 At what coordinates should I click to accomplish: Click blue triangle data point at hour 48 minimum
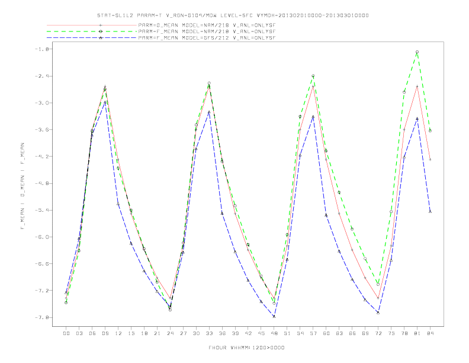[x=274, y=316]
